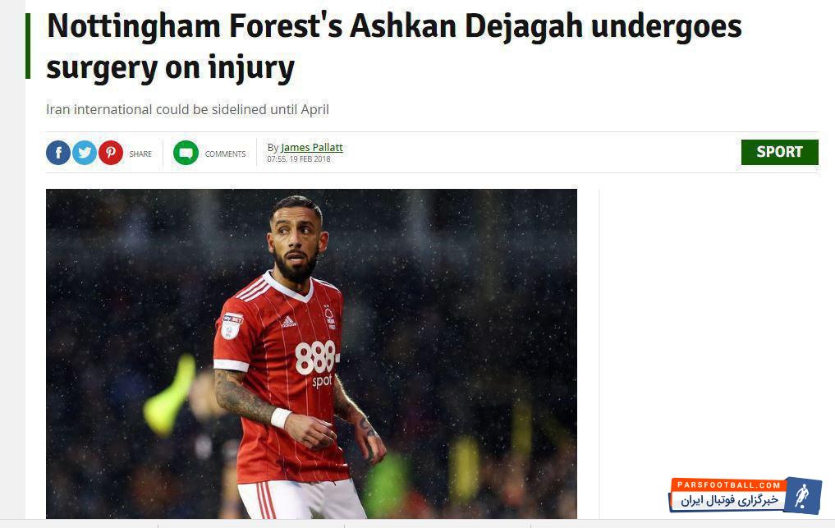Open the article photo of the footballer
The width and height of the screenshot is (835, 528).
point(311,354)
